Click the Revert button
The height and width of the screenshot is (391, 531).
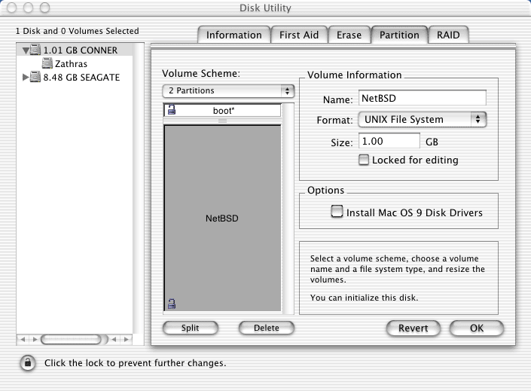(414, 328)
